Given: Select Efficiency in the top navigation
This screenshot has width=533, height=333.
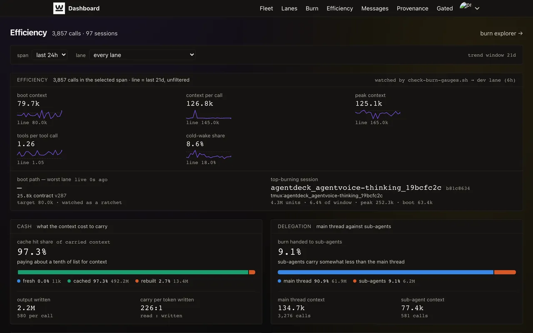Looking at the screenshot, I should 340,8.
